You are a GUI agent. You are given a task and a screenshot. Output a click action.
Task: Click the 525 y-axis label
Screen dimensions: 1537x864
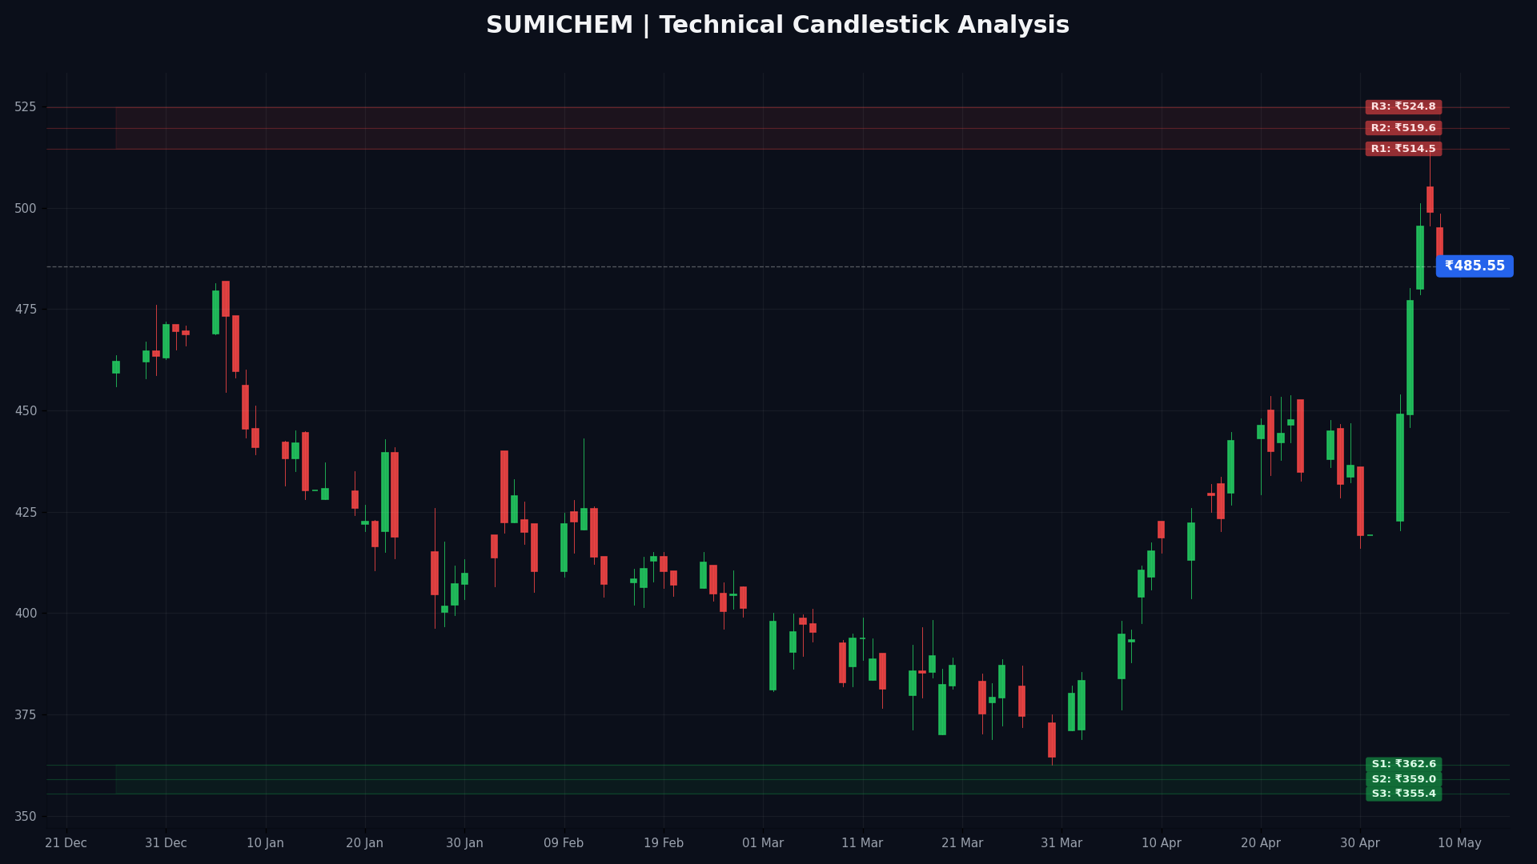[x=26, y=107]
